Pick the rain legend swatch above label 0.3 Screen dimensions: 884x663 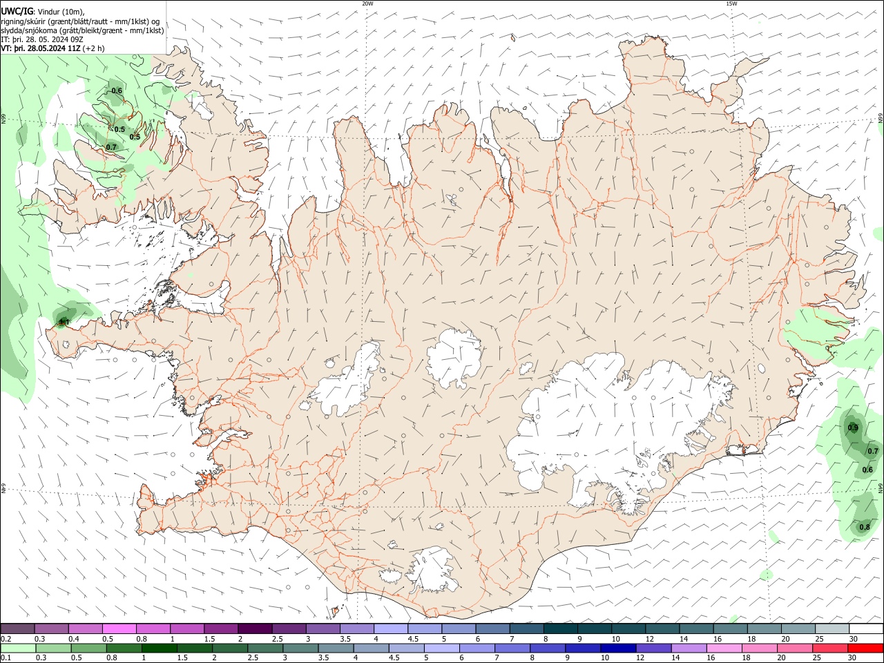[52, 648]
